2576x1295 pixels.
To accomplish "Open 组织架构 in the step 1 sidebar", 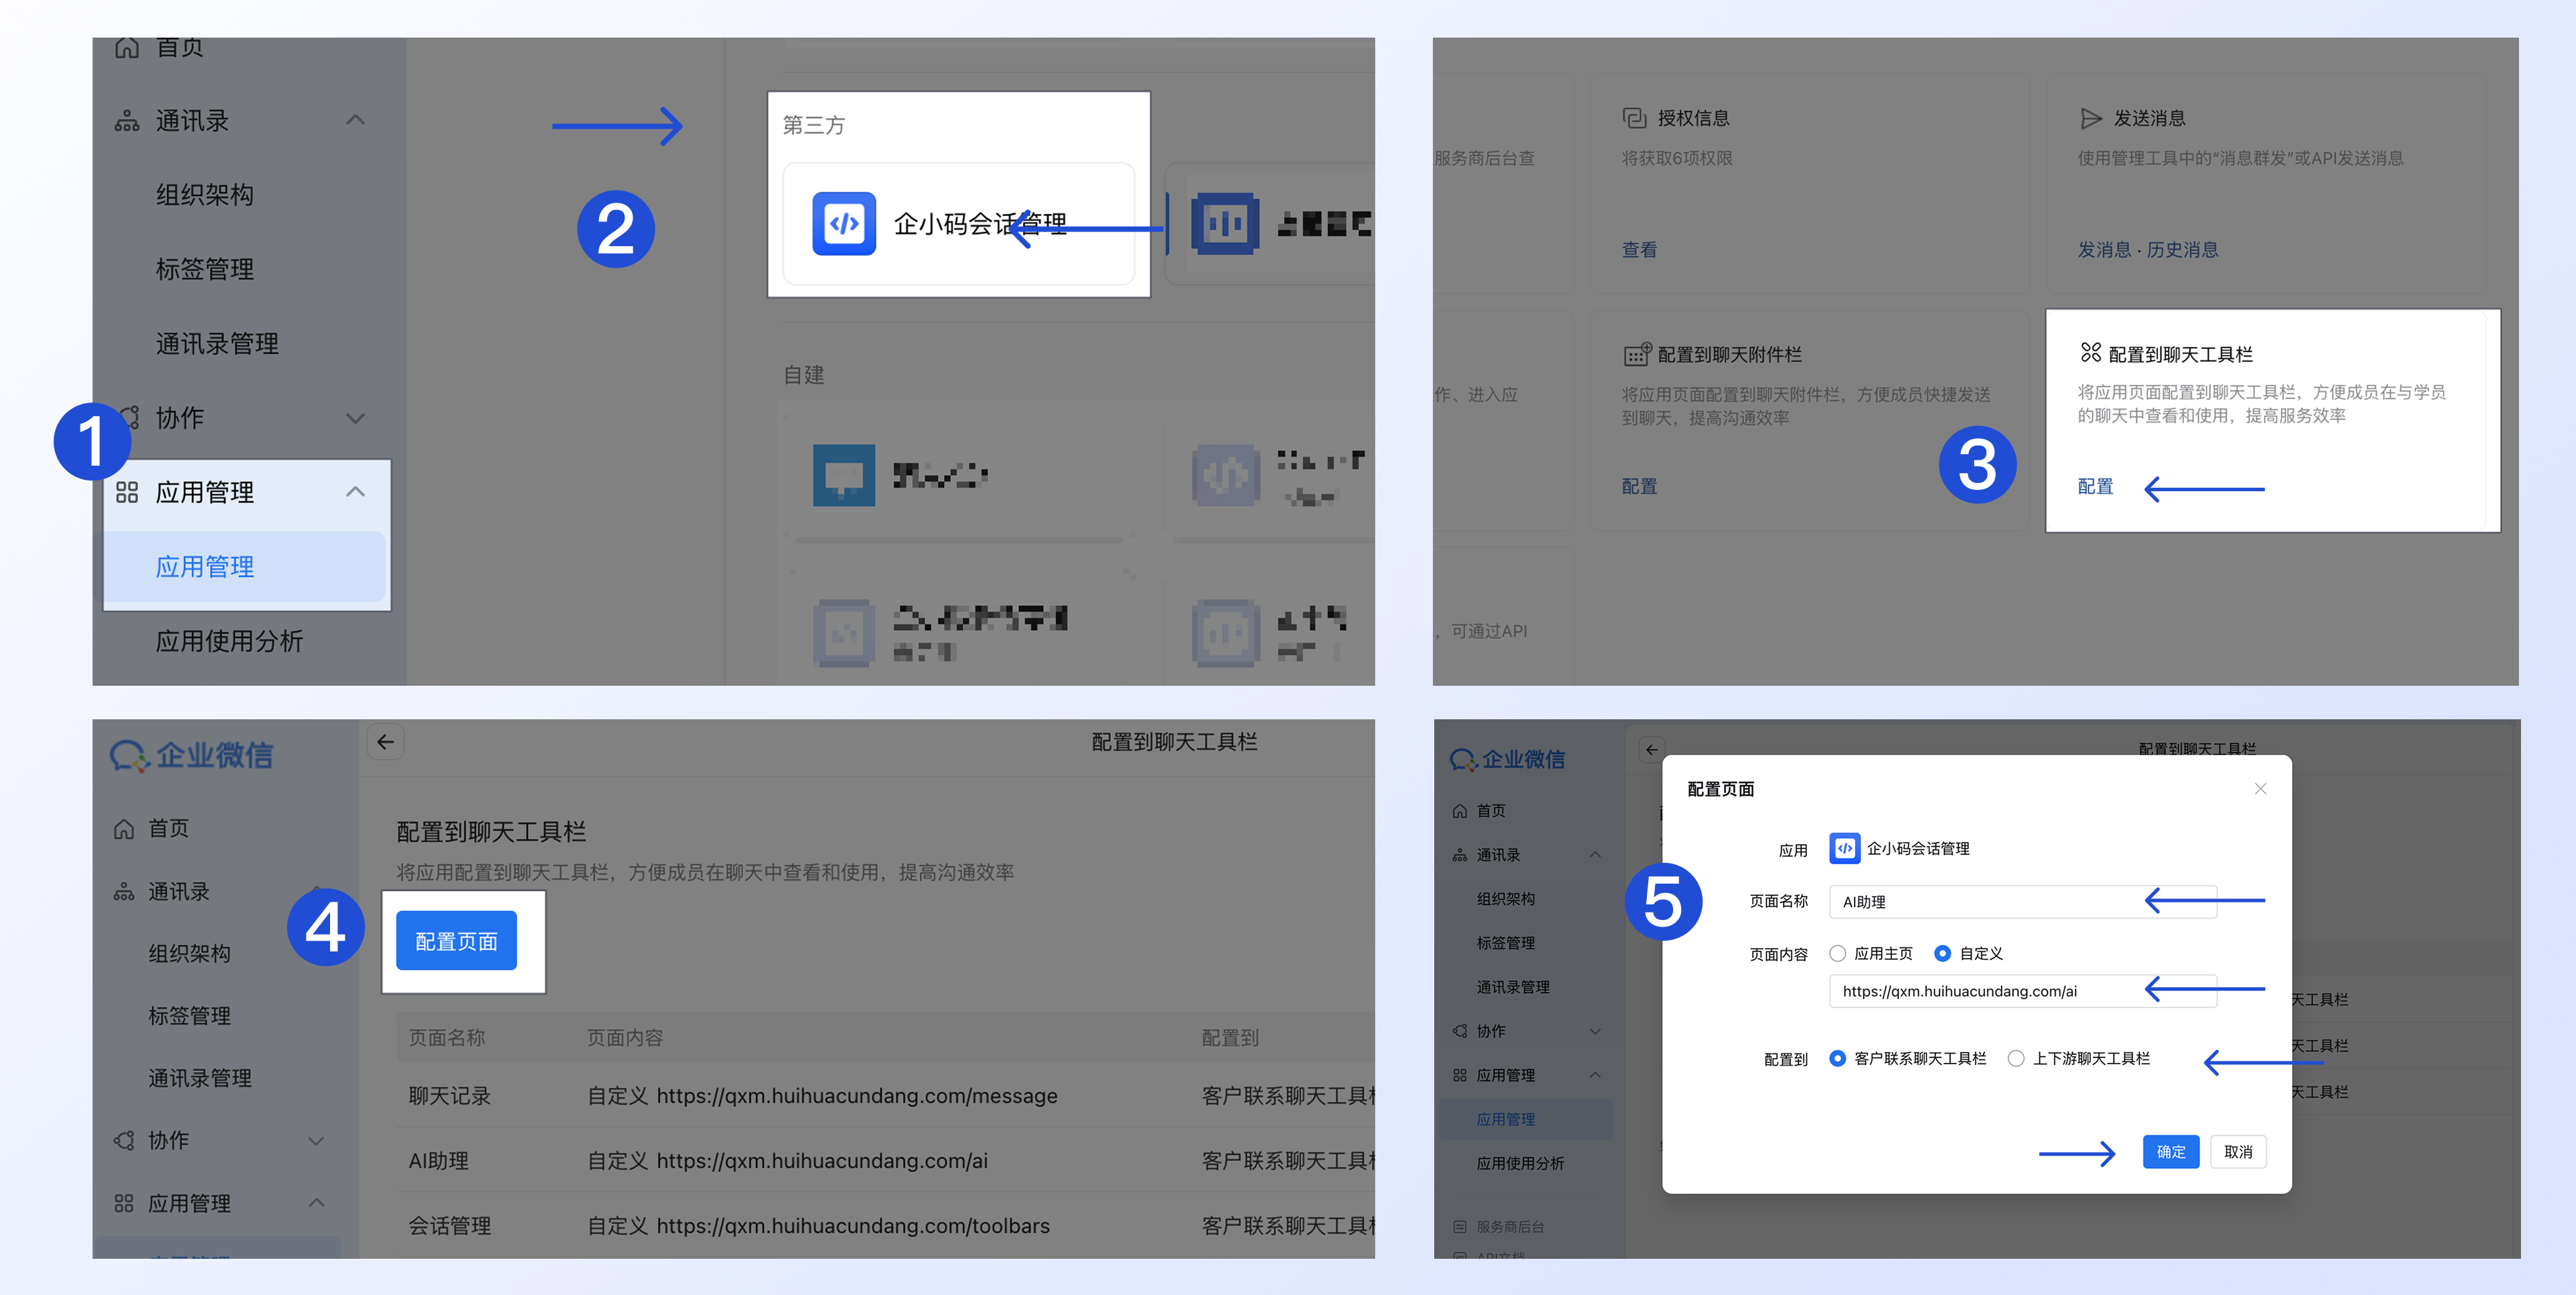I will (205, 195).
